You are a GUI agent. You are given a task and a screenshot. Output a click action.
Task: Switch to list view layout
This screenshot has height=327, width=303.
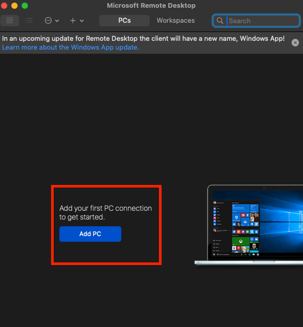29,21
